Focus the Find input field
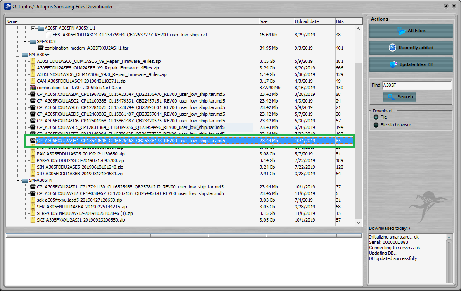 [416, 85]
